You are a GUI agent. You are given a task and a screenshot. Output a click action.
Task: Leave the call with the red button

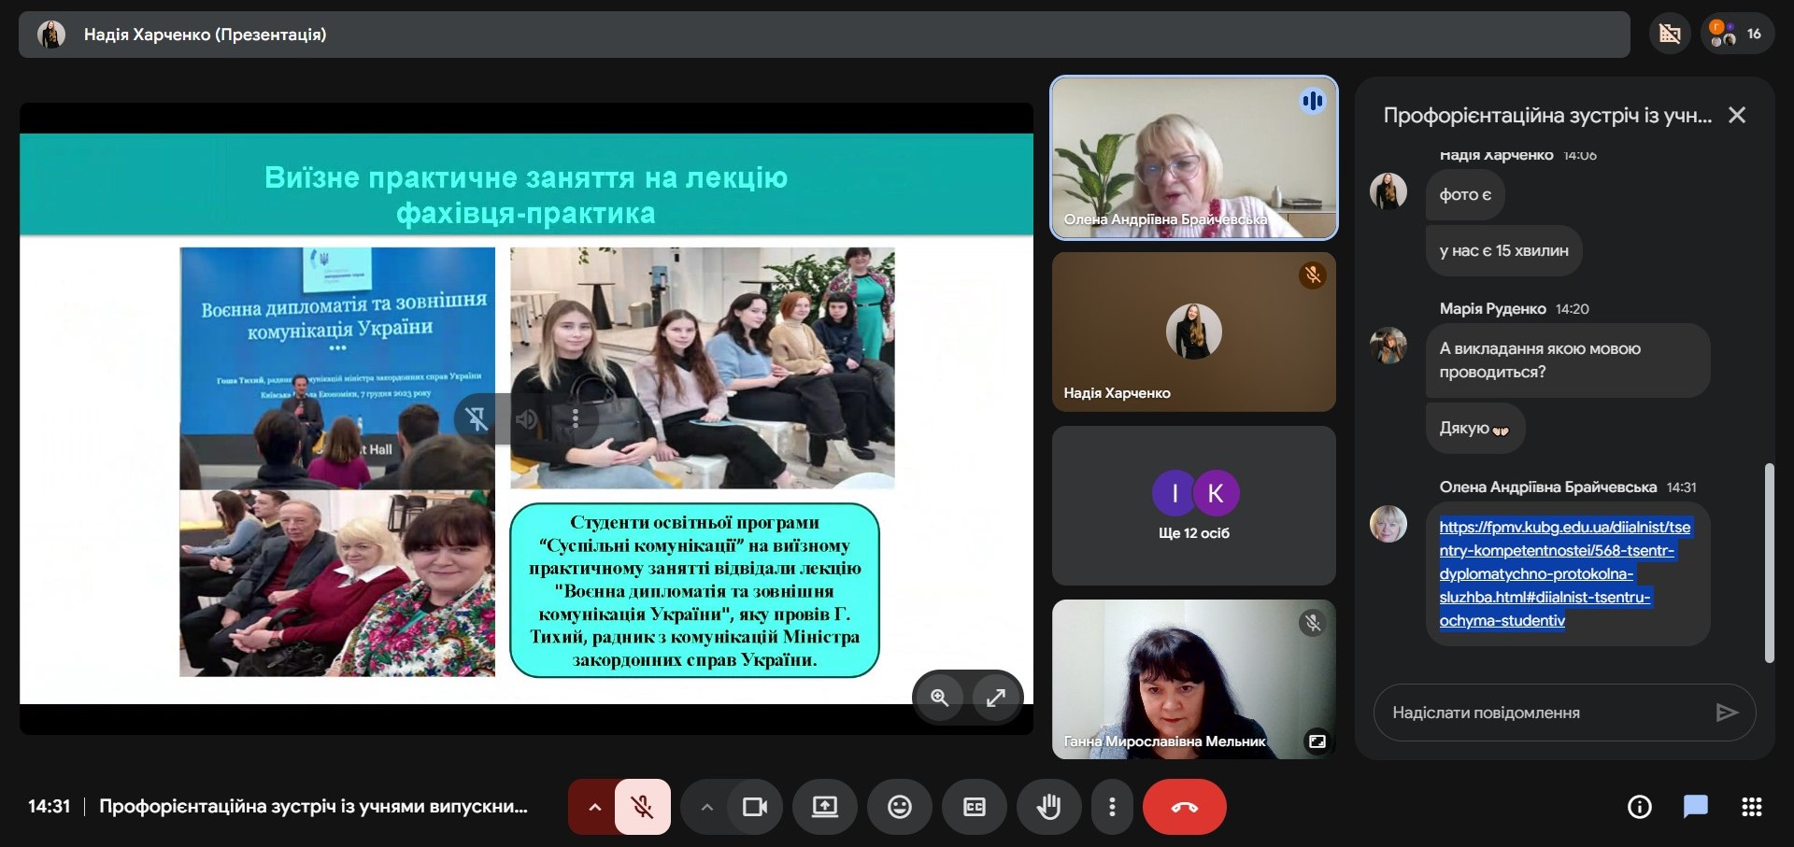coord(1184,807)
